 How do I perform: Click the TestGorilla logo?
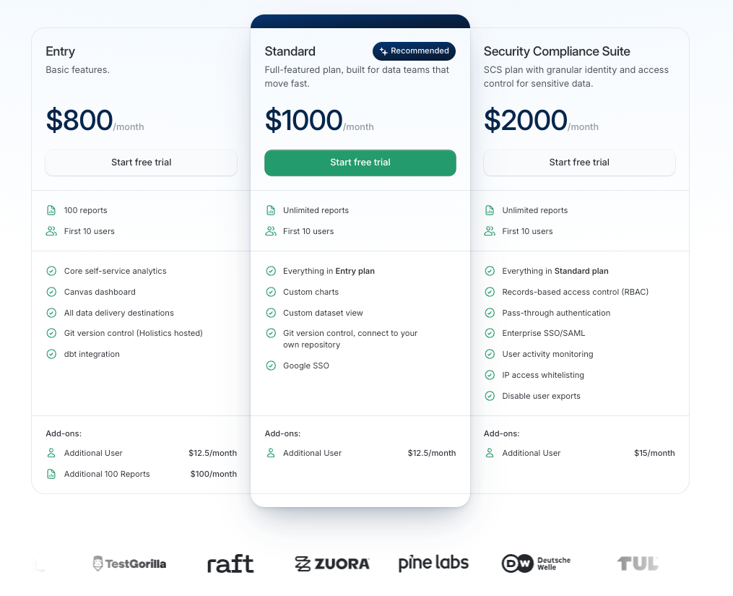[129, 563]
